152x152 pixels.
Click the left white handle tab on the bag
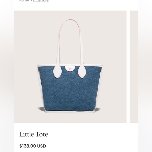57,72
